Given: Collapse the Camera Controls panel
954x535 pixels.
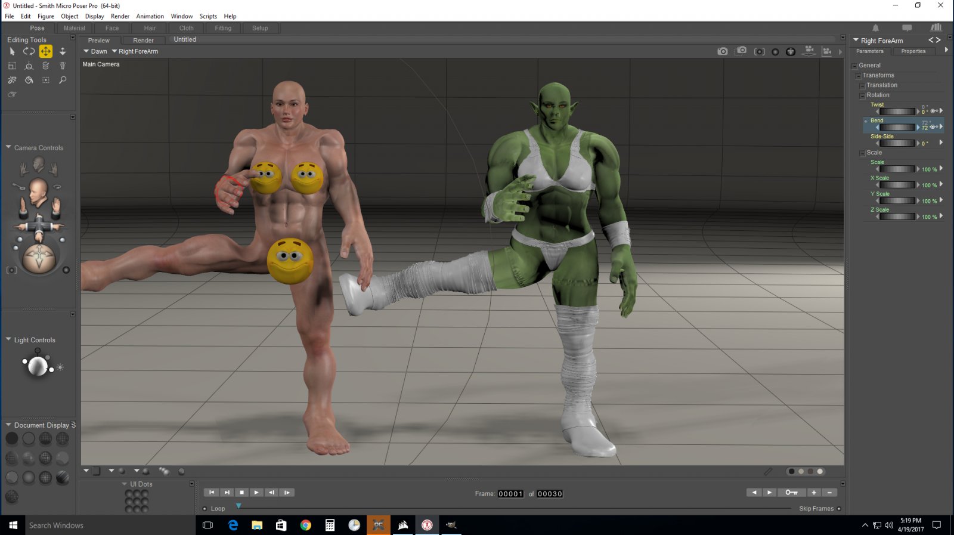Looking at the screenshot, I should click(8, 147).
